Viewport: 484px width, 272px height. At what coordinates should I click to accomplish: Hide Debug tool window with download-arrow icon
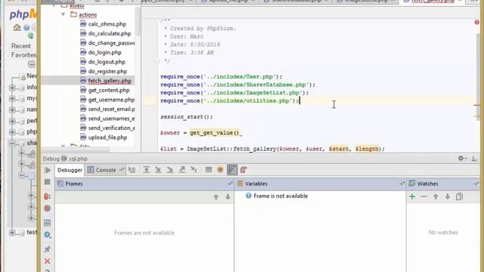(x=474, y=159)
